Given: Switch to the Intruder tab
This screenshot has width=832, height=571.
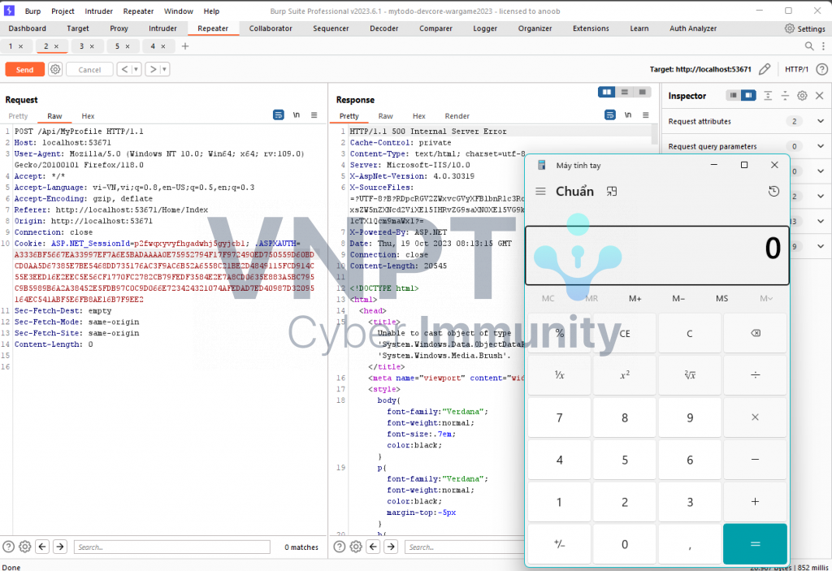Looking at the screenshot, I should (162, 28).
